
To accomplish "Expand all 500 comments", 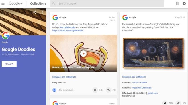I will [134, 77].
